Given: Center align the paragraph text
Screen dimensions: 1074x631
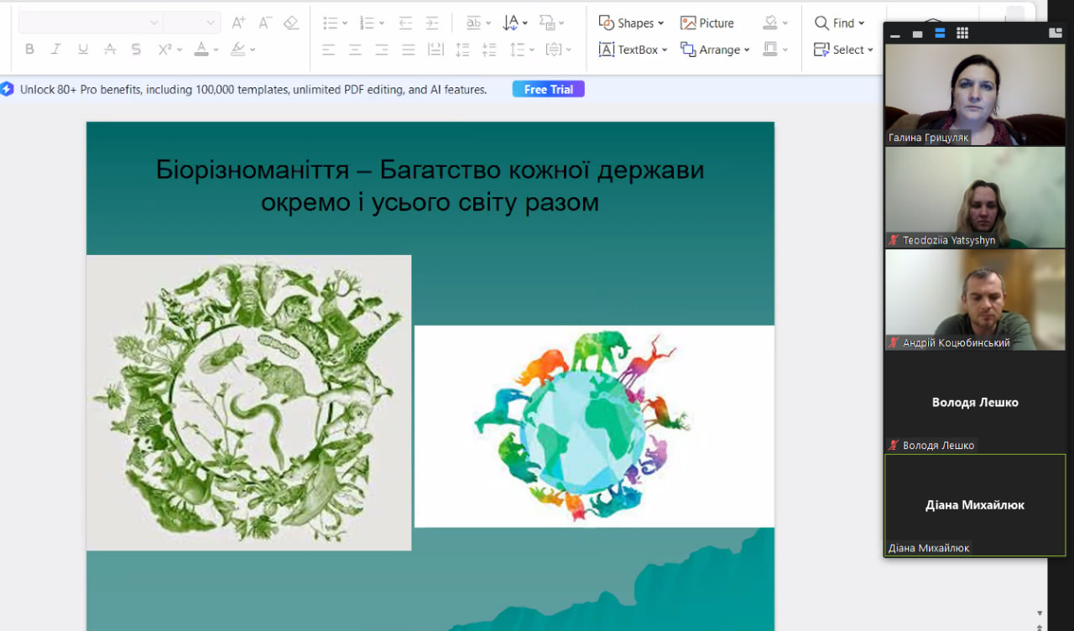Looking at the screenshot, I should click(355, 50).
